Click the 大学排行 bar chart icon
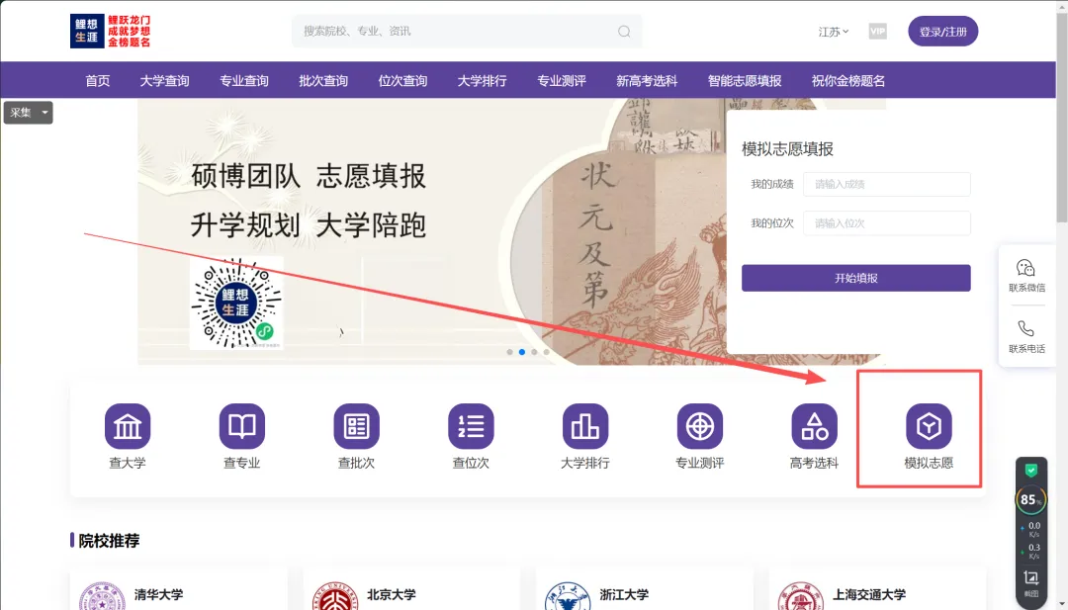Screen dimensions: 1068x610 [x=585, y=426]
